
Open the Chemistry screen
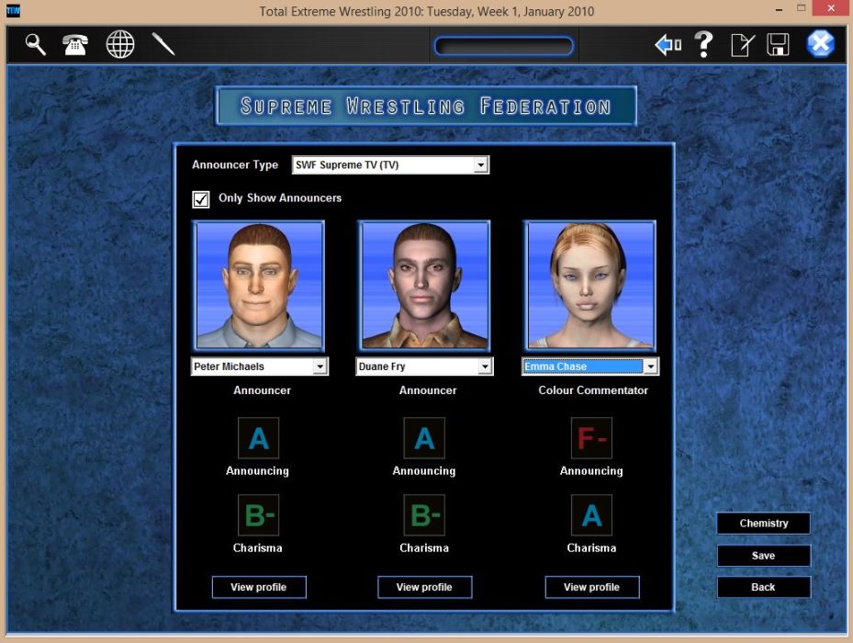[764, 524]
